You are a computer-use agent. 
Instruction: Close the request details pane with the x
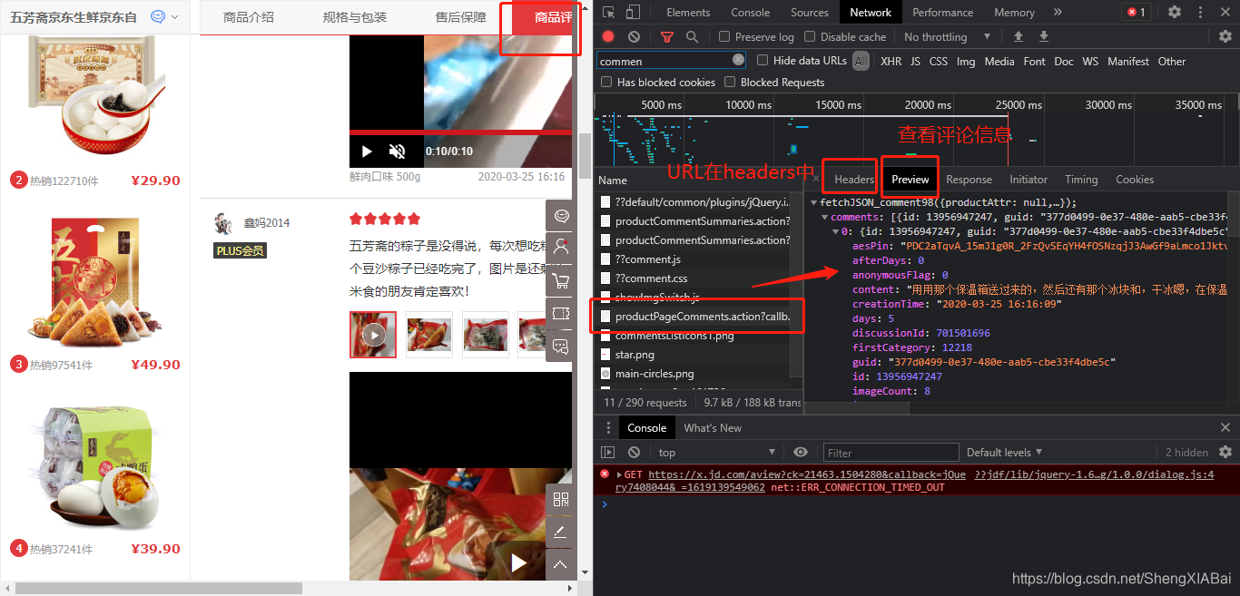(x=814, y=180)
